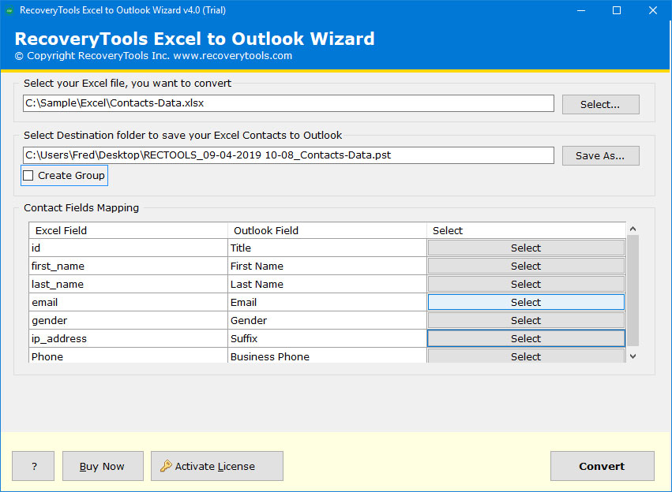Open Activate License with key icon button
Screen dimensions: 672x492
tap(217, 466)
